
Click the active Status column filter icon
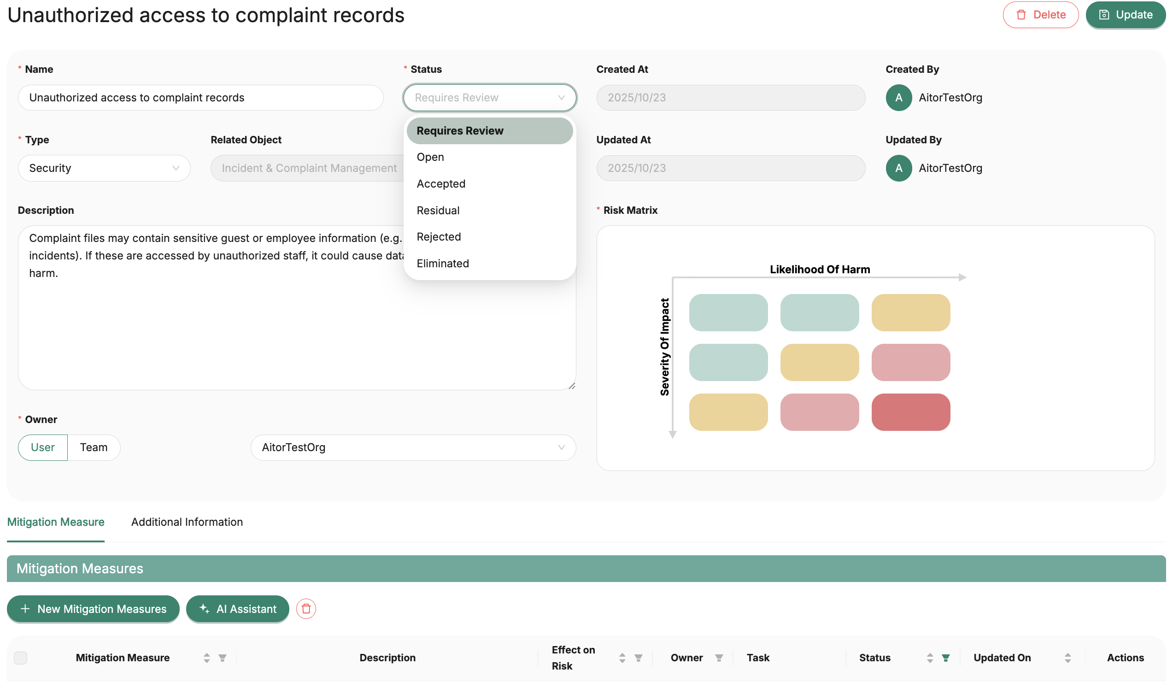946,658
